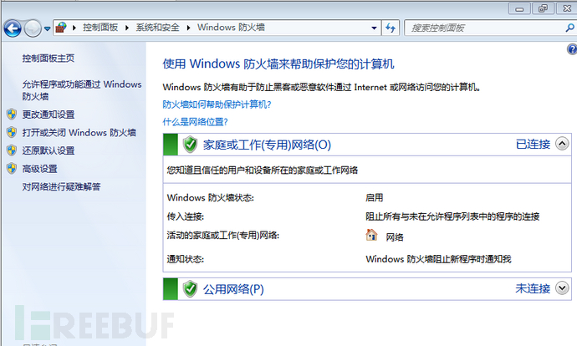577x346 pixels.
Task: Click green shield icon of 家庭或工作 network
Action: tap(190, 144)
